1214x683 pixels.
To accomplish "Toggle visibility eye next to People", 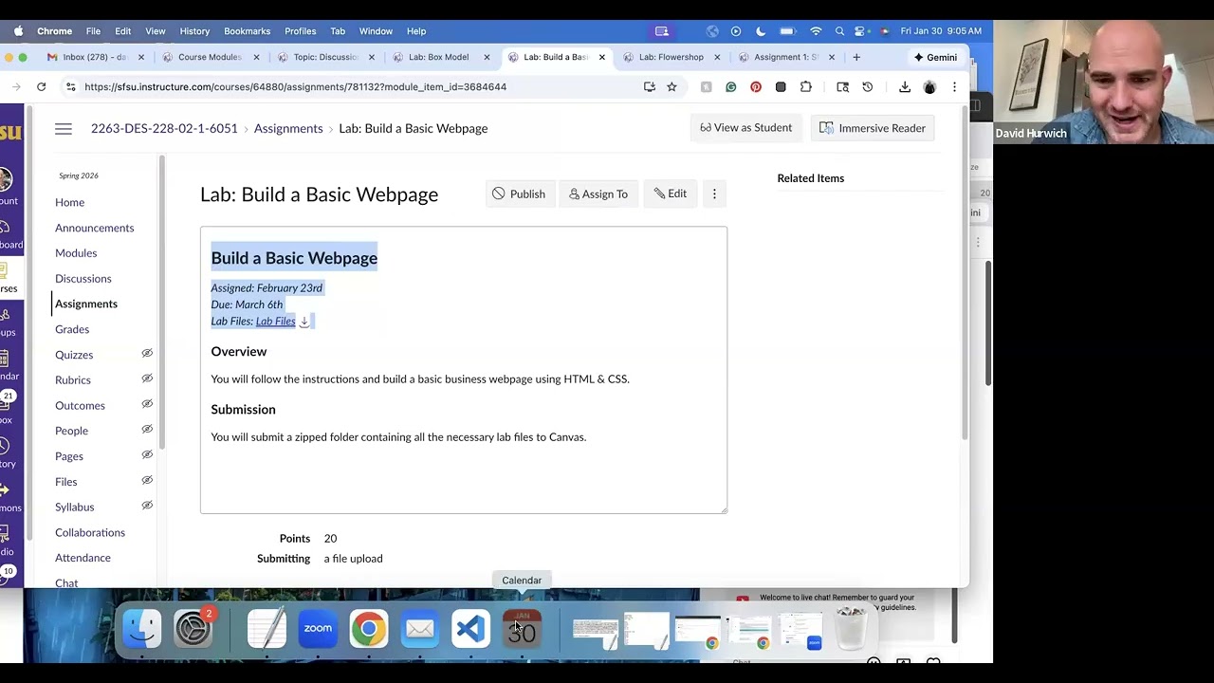I will [x=147, y=430].
